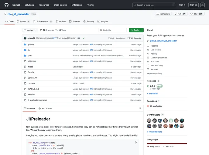Click the Sign in link

pos(182,5)
